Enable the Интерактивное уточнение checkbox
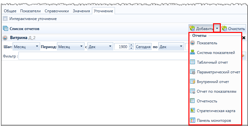 coord(5,19)
